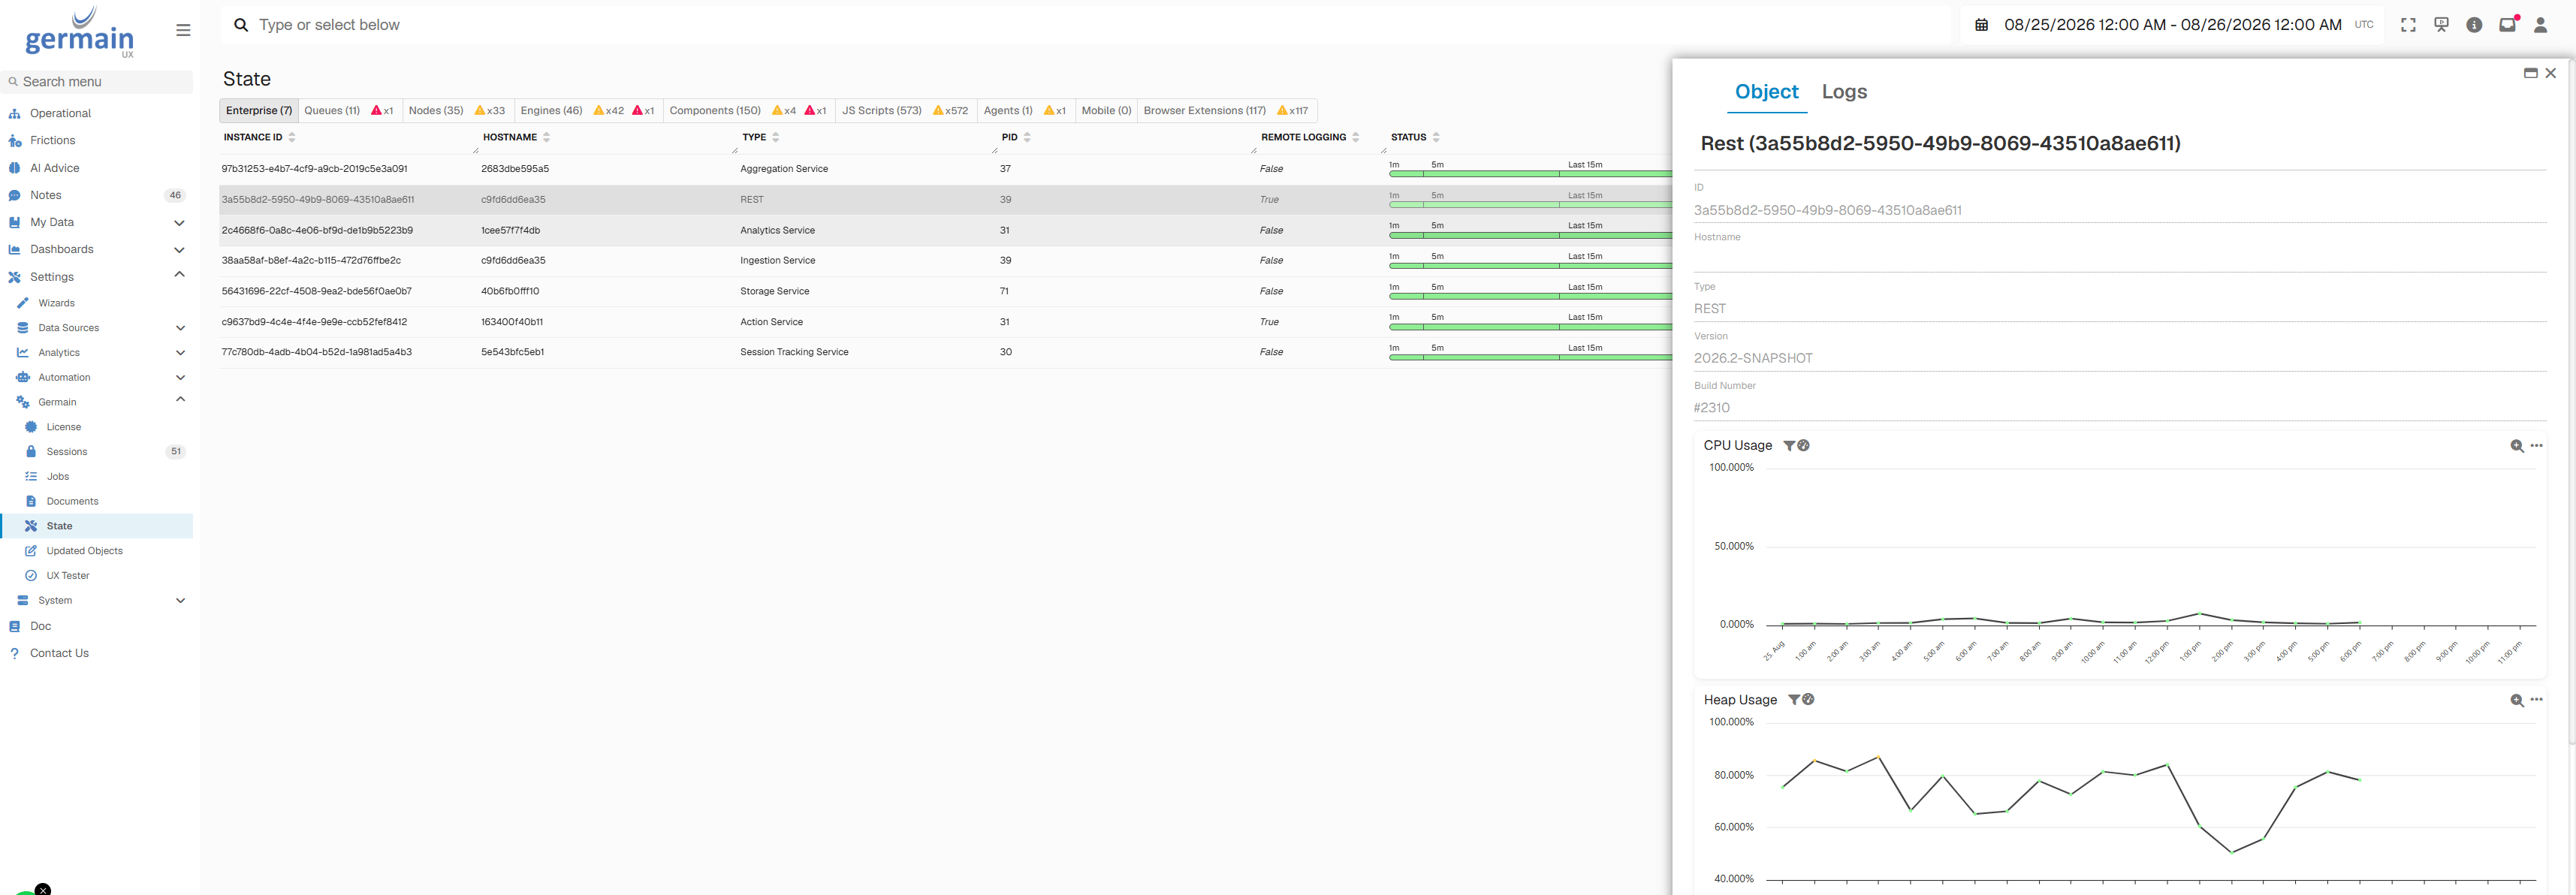Zoom into the CPU Usage chart

coord(2516,446)
